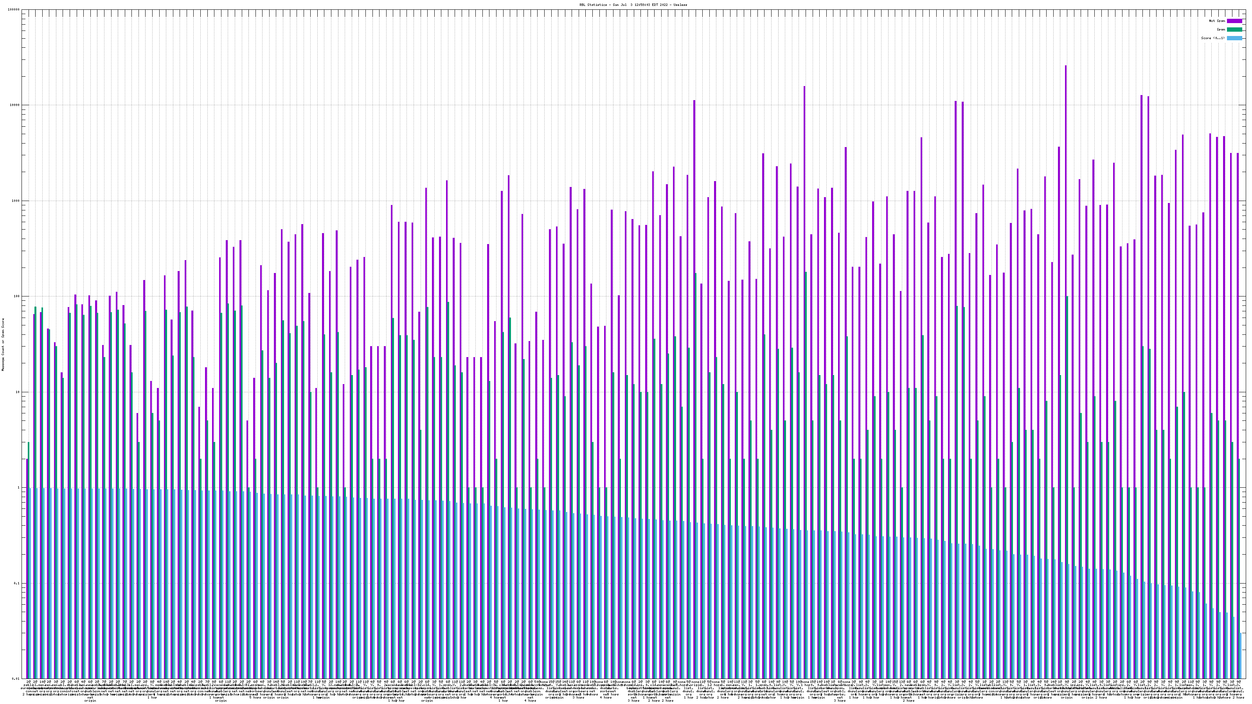1252x704 pixels.
Task: Click the 10000 y-axis tick label
Action: (x=15, y=106)
